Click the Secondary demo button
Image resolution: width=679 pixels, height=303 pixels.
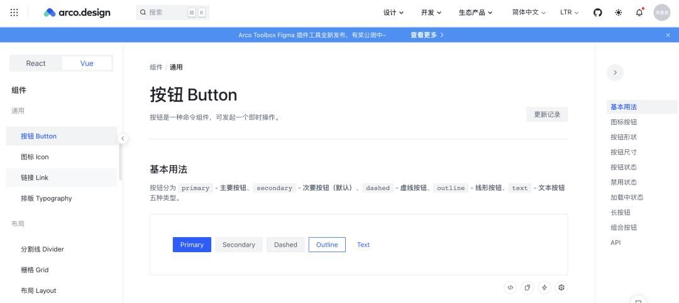click(x=239, y=245)
